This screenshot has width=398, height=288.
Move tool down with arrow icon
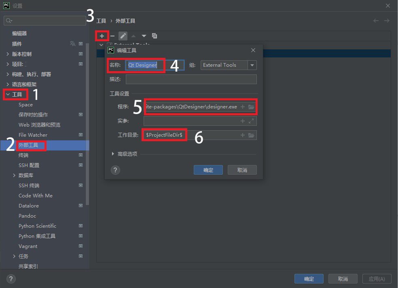(144, 36)
